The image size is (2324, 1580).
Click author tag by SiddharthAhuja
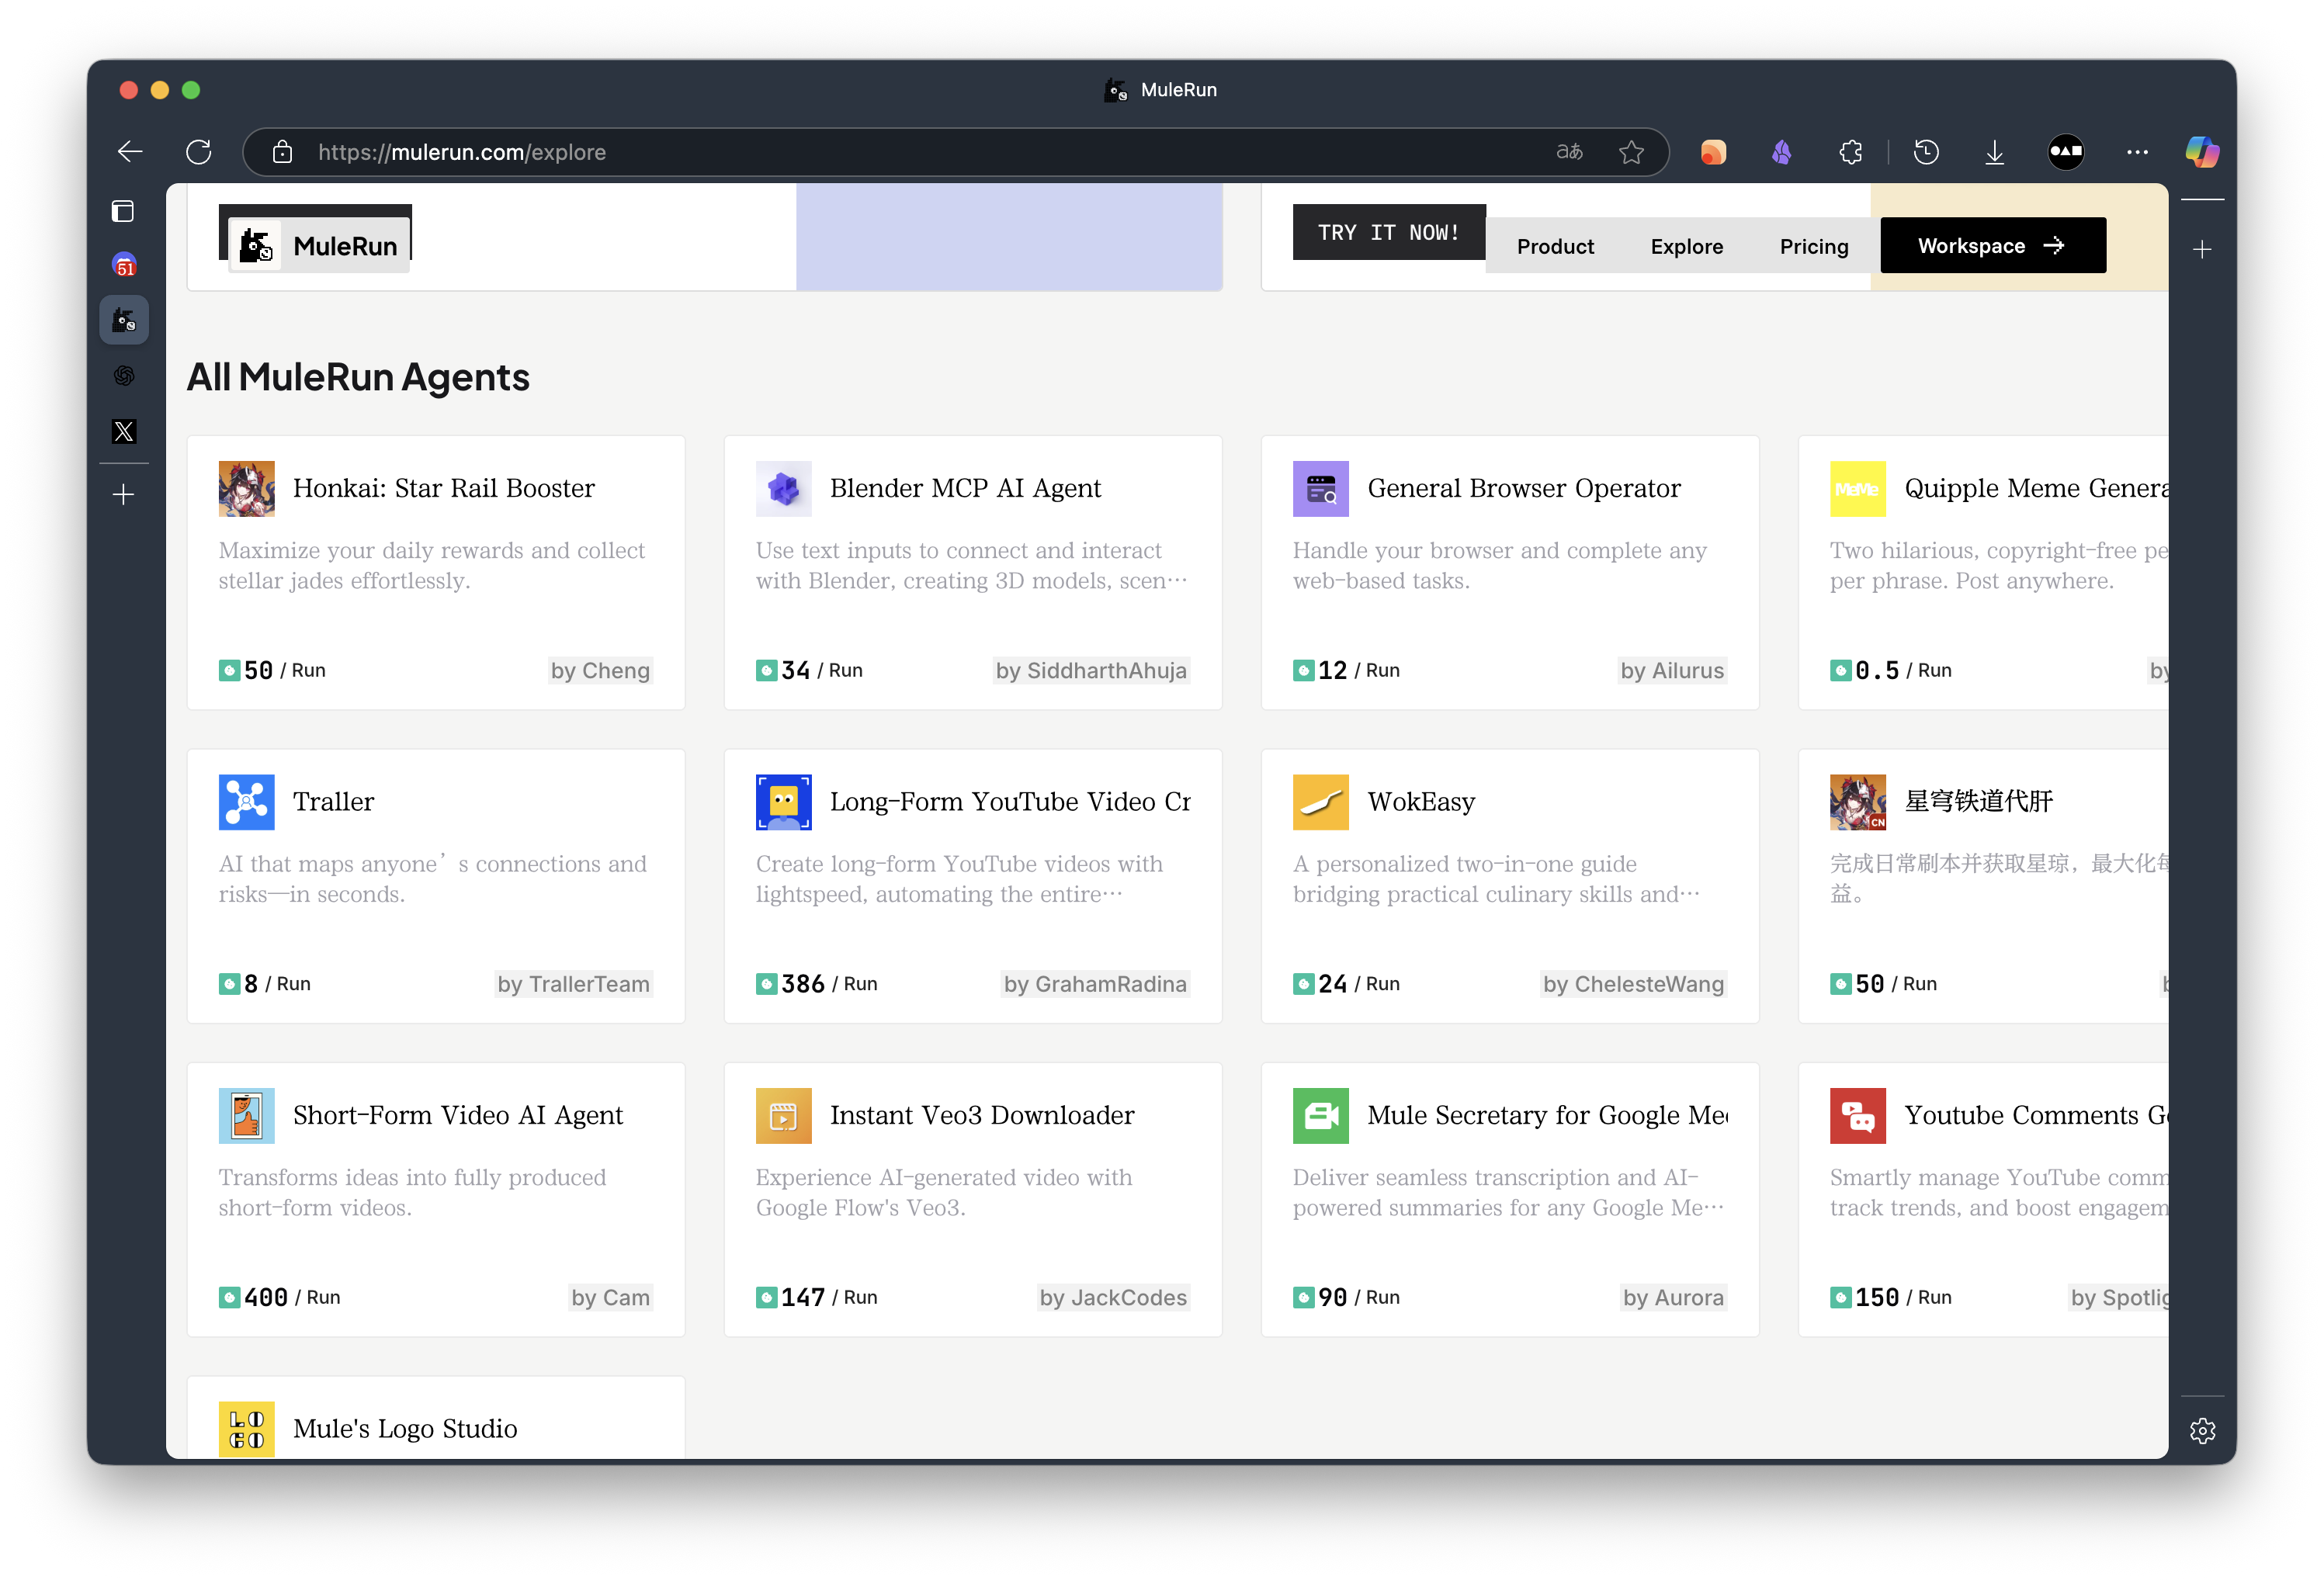[x=1091, y=671]
